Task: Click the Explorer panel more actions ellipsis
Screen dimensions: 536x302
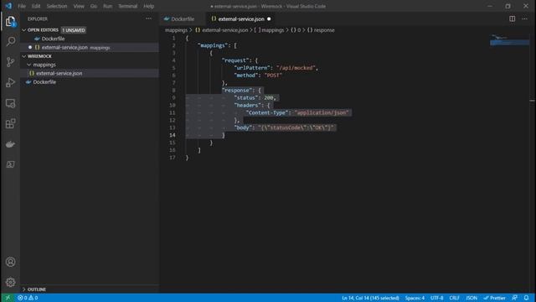Action: point(149,18)
